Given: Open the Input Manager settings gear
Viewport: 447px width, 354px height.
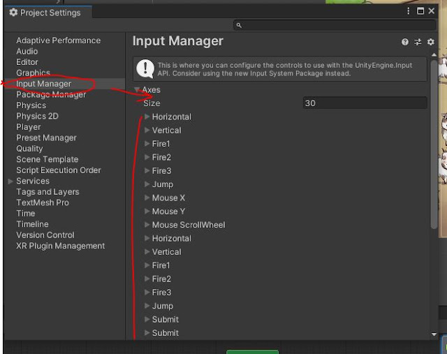Looking at the screenshot, I should pos(430,43).
